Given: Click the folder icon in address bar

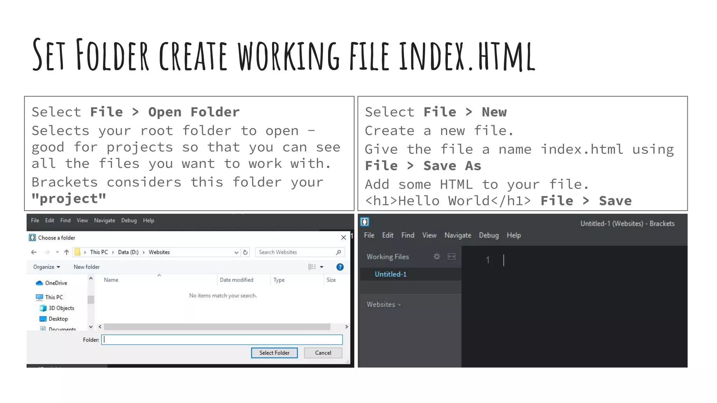Looking at the screenshot, I should tap(77, 252).
